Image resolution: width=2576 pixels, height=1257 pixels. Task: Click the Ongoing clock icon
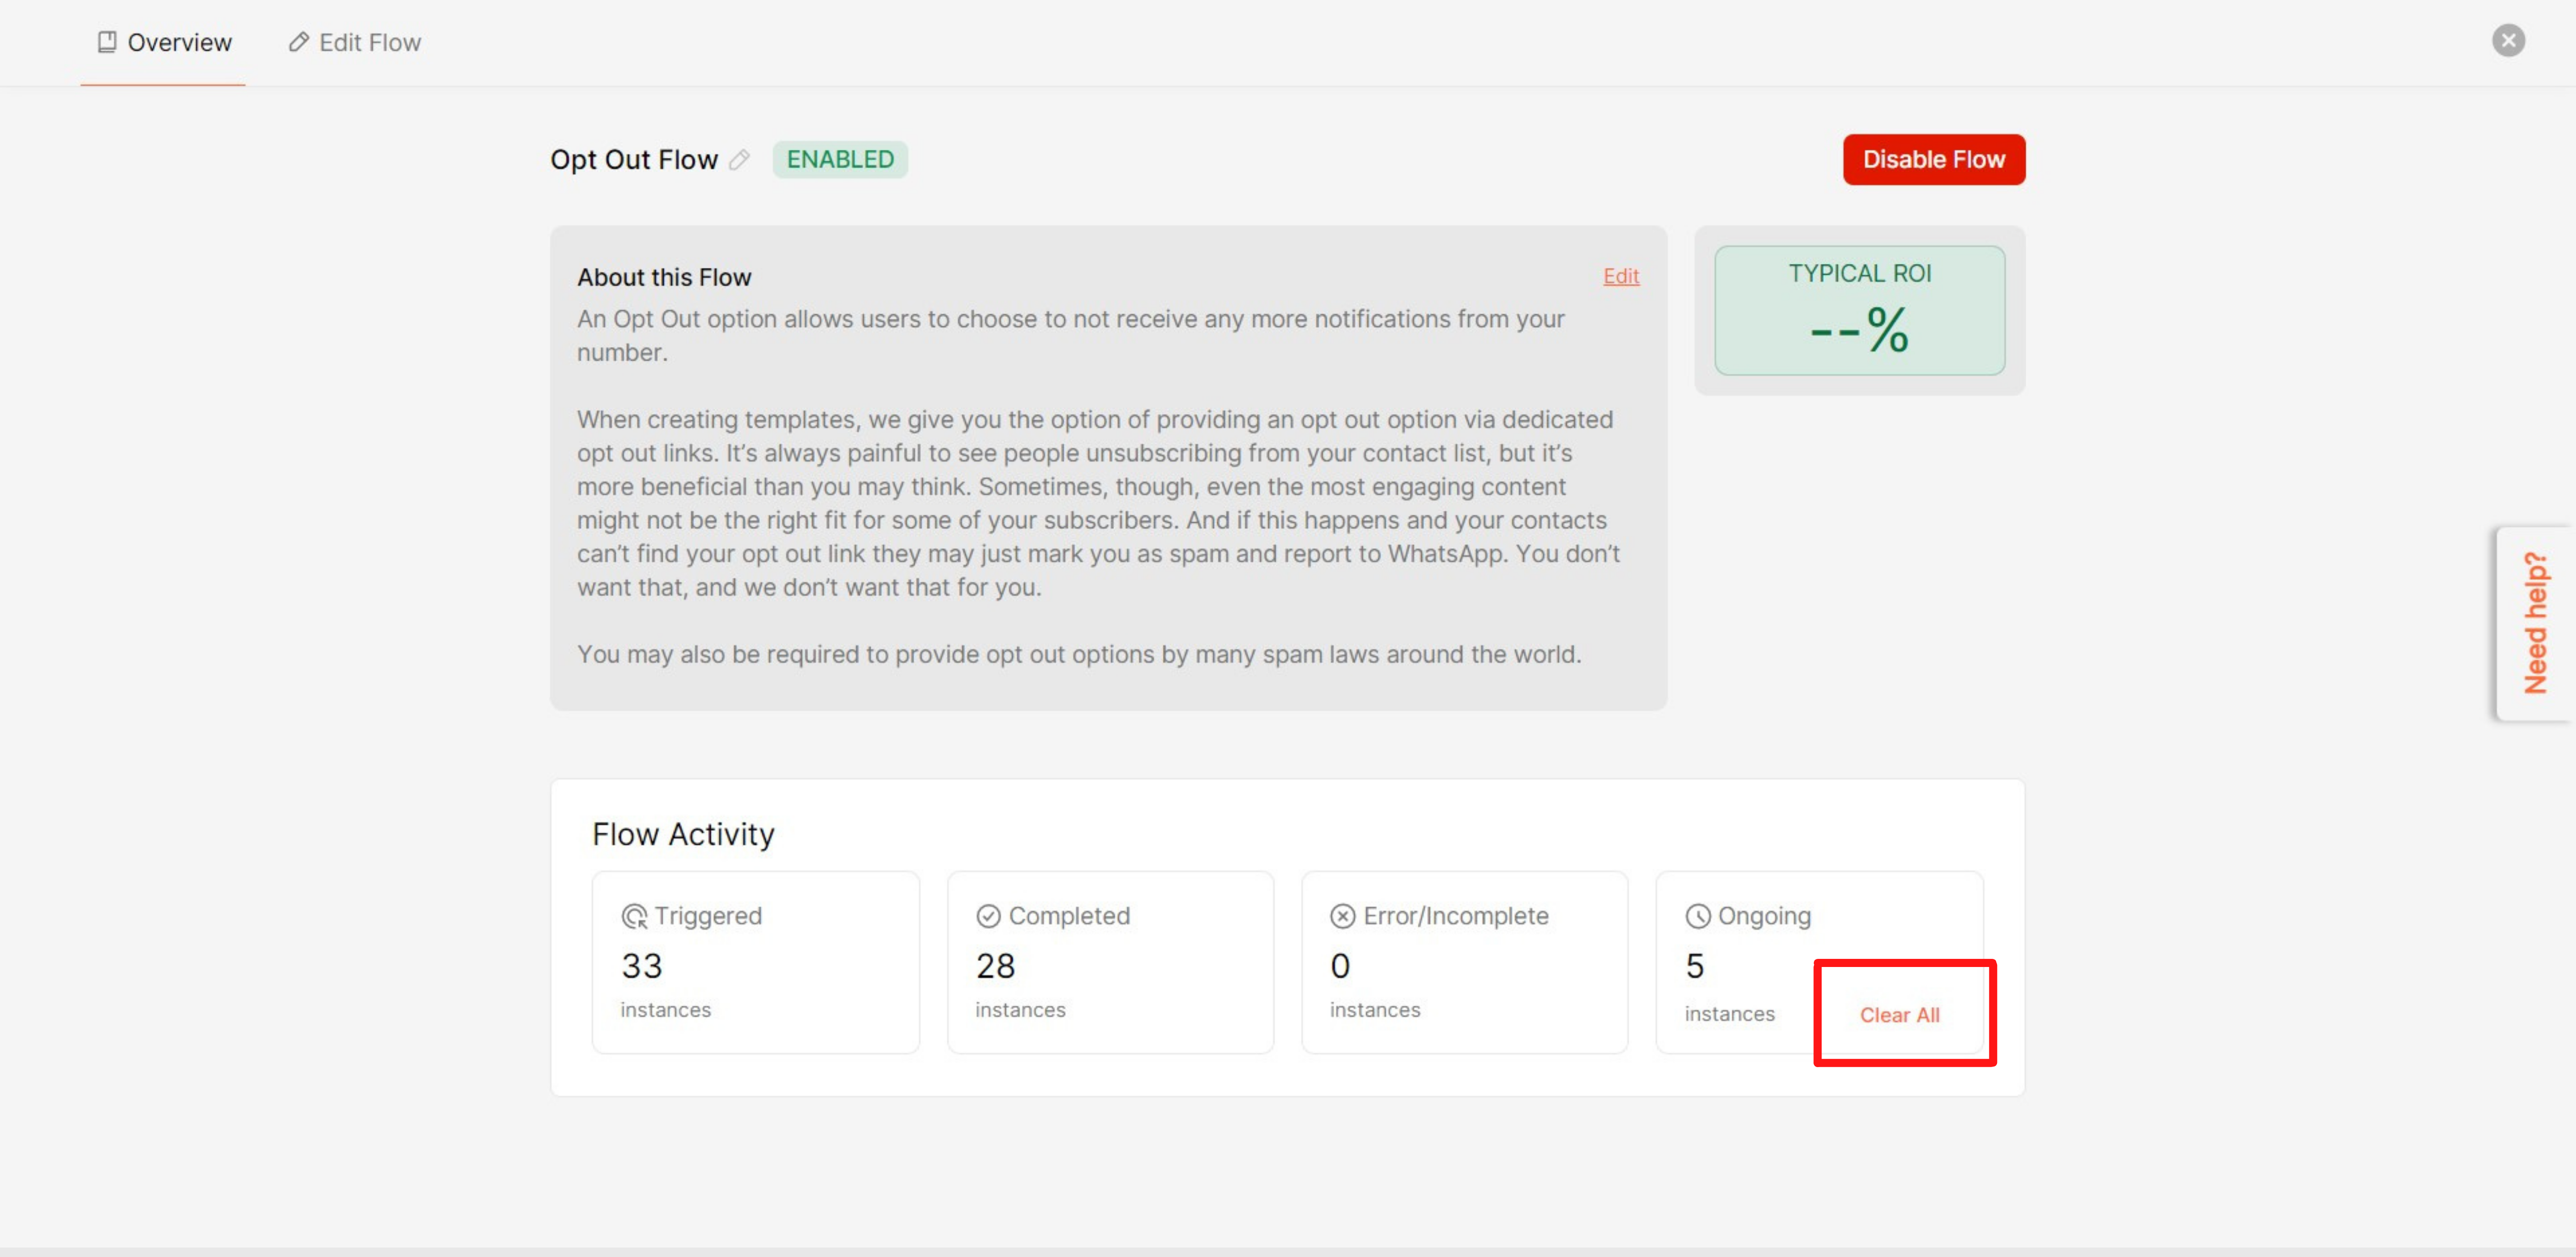click(1697, 916)
